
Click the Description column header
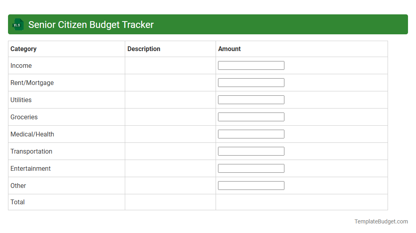coord(144,49)
